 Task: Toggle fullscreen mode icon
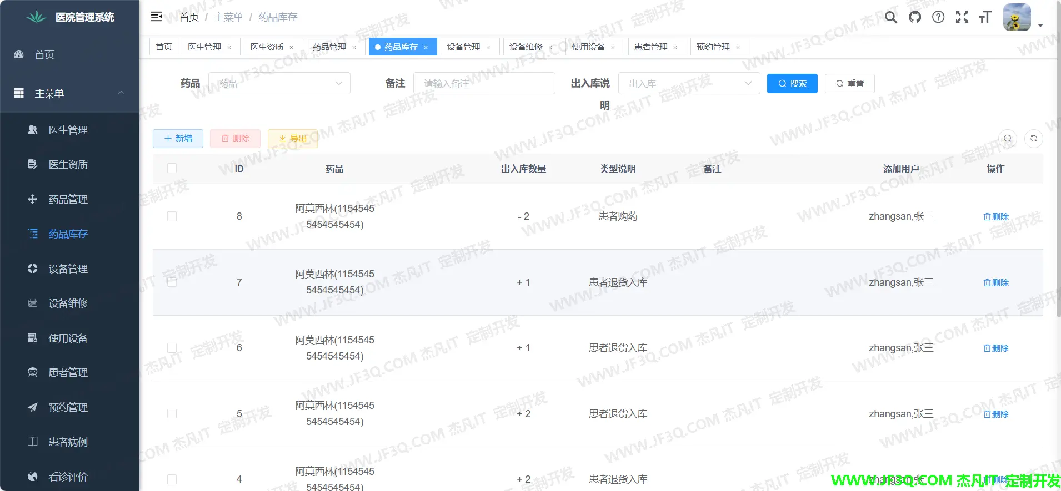[x=962, y=17]
